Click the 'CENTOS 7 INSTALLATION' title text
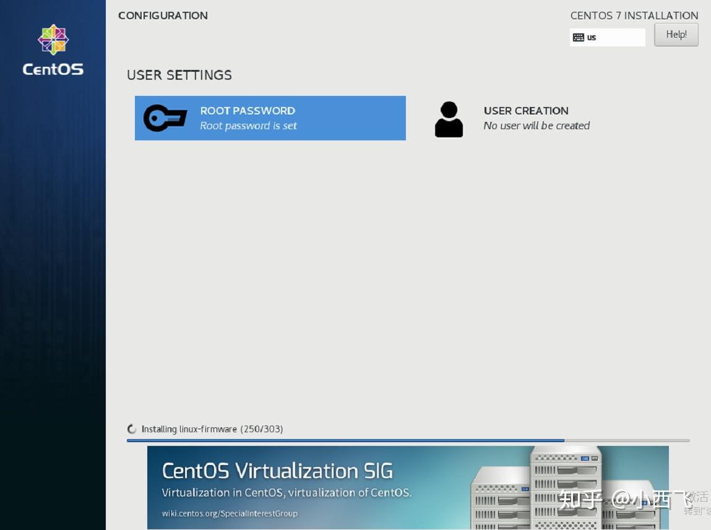 coord(633,15)
